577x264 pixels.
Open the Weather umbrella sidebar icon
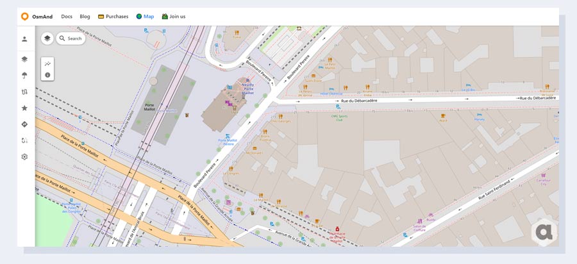(x=24, y=76)
